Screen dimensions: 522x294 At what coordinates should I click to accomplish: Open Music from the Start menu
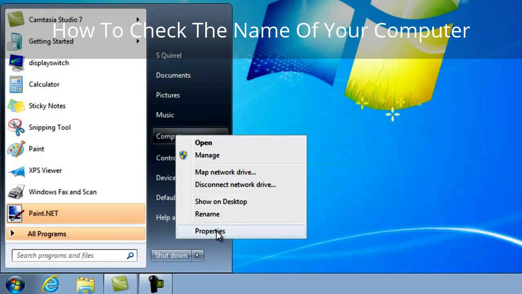pos(165,115)
